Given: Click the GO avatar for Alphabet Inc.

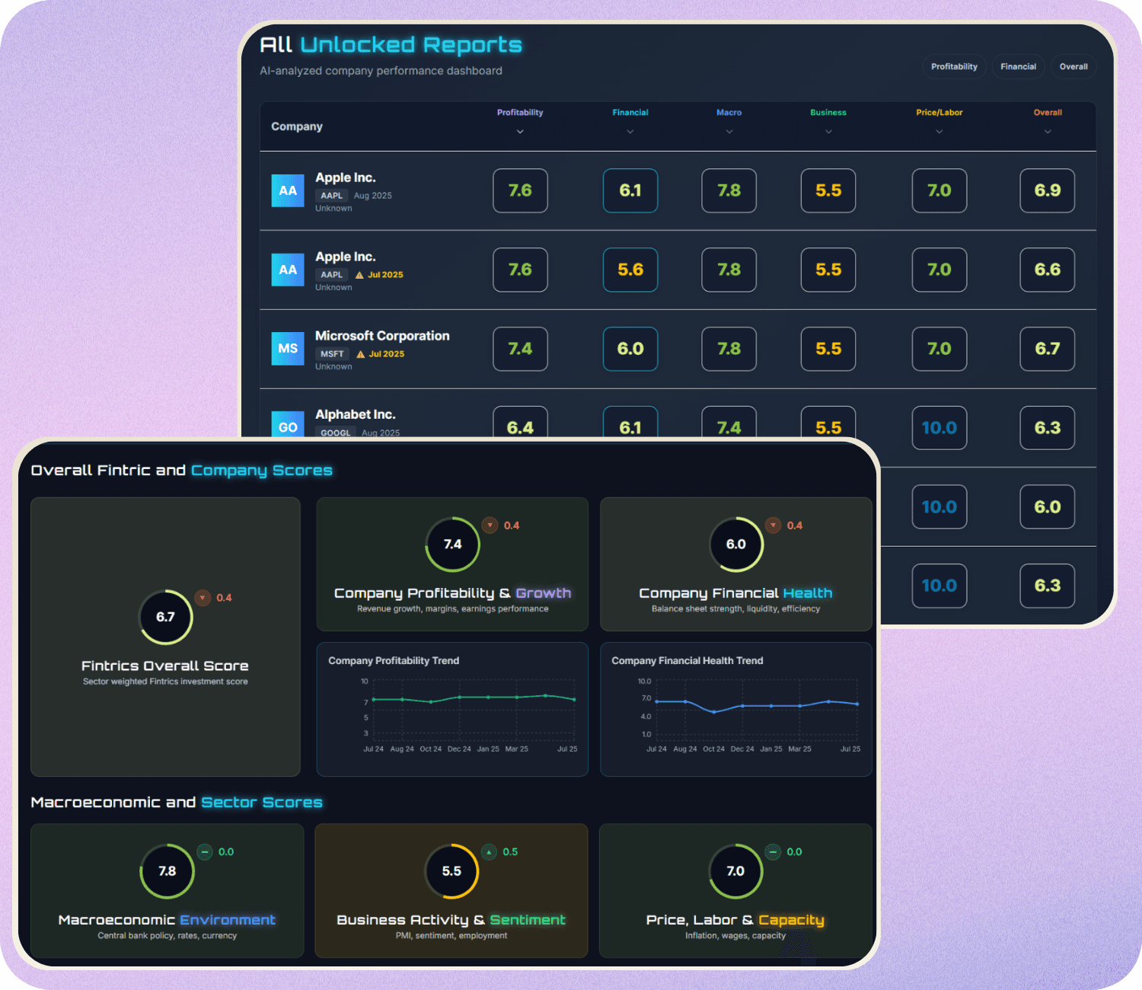Looking at the screenshot, I should (288, 425).
